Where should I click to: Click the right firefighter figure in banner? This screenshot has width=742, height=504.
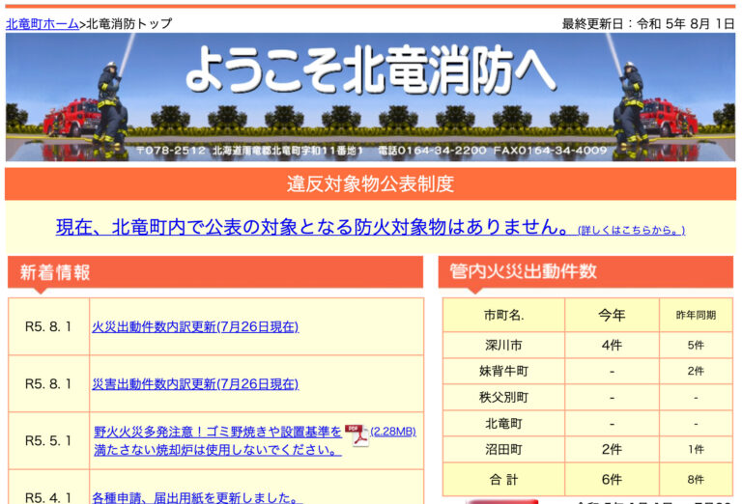[631, 106]
